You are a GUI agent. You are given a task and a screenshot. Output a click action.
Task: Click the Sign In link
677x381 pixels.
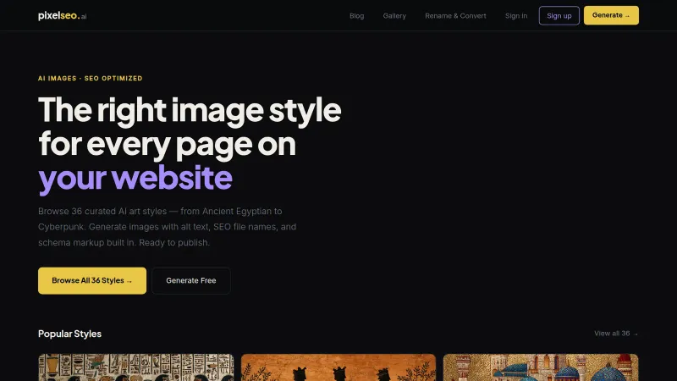pyautogui.click(x=516, y=15)
